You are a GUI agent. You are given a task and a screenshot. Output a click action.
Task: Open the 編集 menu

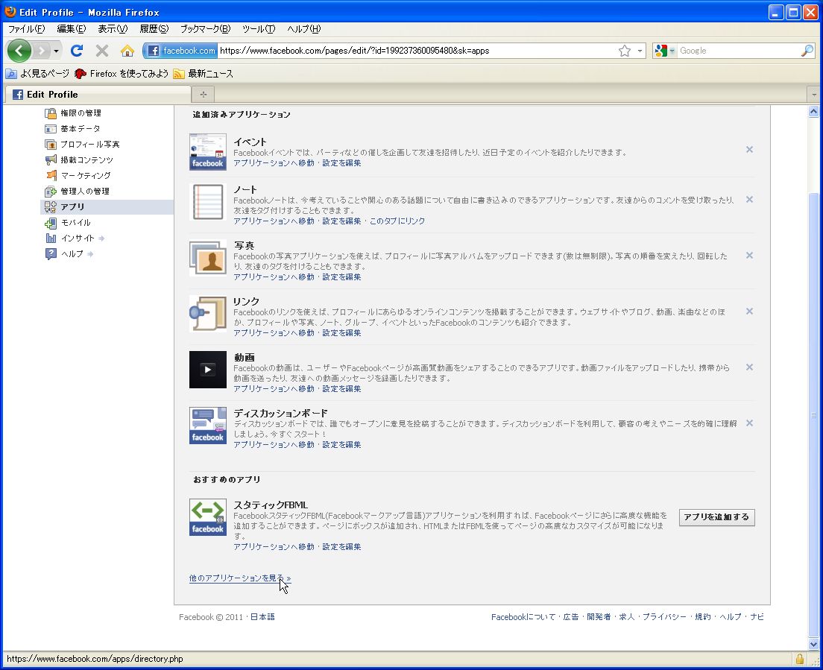[71, 29]
